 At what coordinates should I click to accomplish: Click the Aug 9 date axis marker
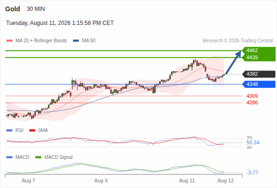101,180
